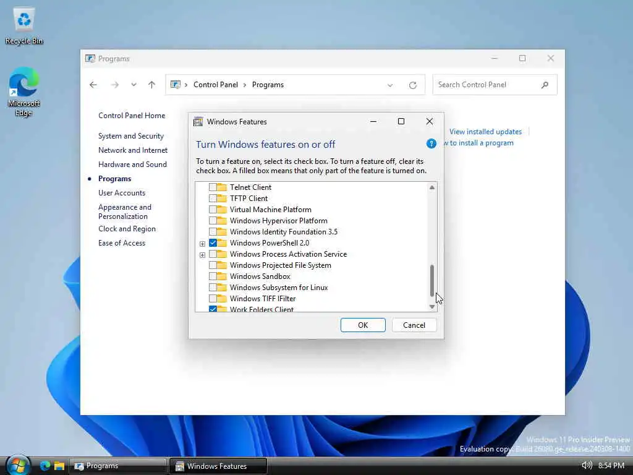Enable the Telnet Client checkbox
Screen dimensions: 633x475
[x=213, y=187]
